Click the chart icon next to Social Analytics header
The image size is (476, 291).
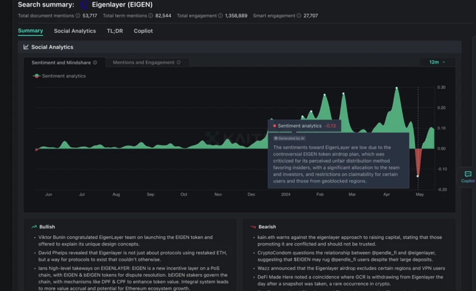(26, 47)
